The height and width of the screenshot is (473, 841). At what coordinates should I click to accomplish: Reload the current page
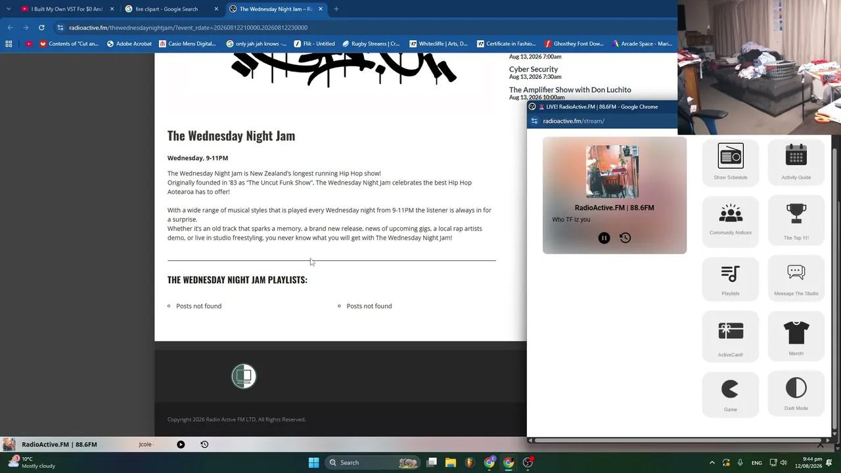pos(41,28)
